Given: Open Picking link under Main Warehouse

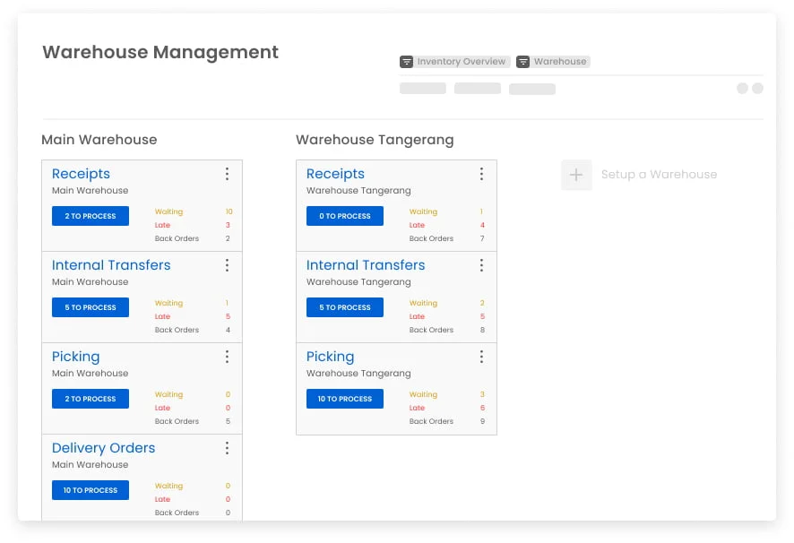Looking at the screenshot, I should pos(75,357).
